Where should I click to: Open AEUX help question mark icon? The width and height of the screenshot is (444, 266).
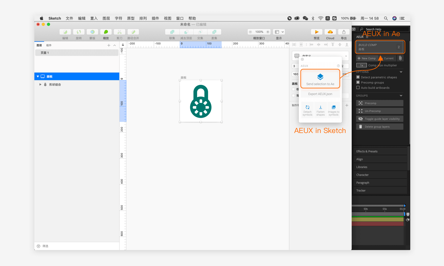pos(338,66)
